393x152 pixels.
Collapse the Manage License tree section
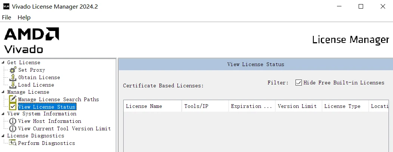[x=3, y=92]
